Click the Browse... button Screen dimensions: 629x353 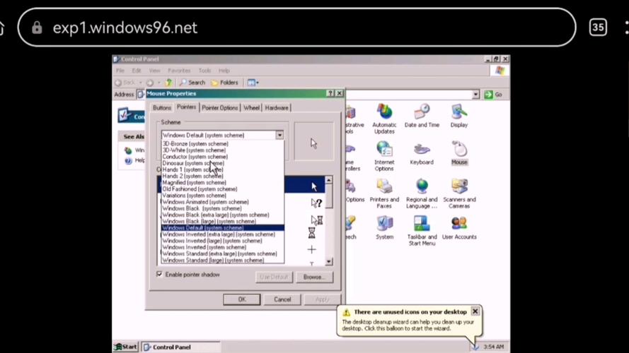click(x=314, y=277)
